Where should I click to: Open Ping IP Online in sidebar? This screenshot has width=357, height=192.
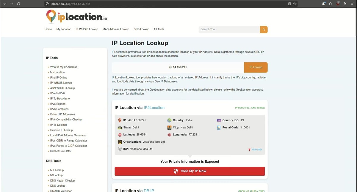[59, 78]
